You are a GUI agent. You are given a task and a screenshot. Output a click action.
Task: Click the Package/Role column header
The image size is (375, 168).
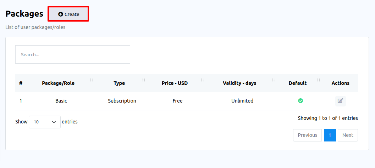coord(58,83)
